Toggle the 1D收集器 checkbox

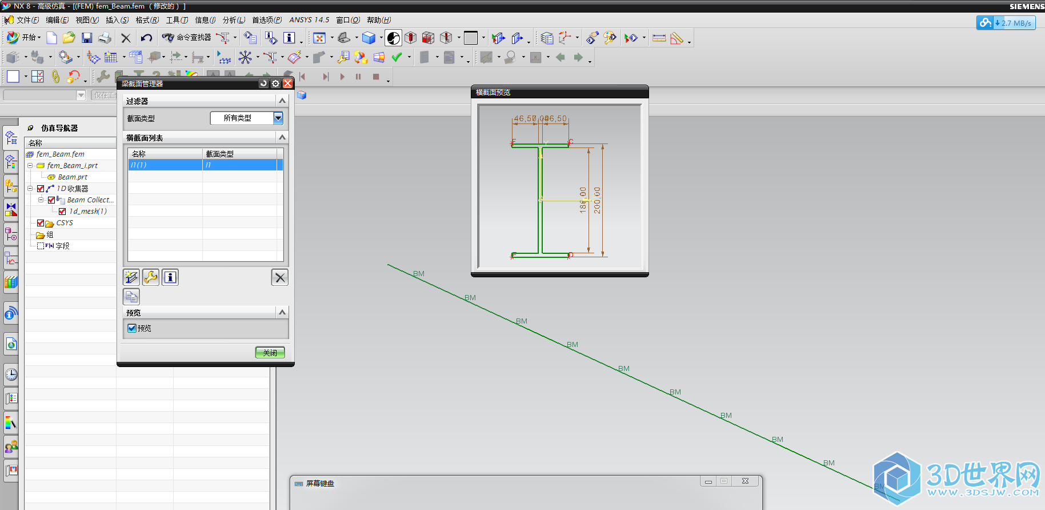[41, 189]
